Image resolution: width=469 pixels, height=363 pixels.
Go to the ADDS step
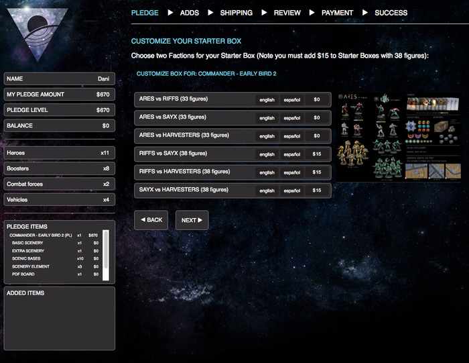point(190,13)
